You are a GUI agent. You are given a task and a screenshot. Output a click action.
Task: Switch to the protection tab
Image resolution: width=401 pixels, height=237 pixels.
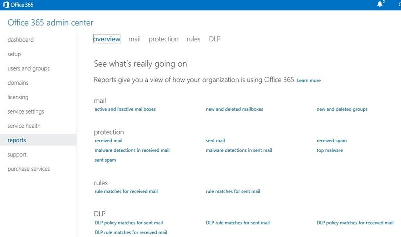coord(164,39)
